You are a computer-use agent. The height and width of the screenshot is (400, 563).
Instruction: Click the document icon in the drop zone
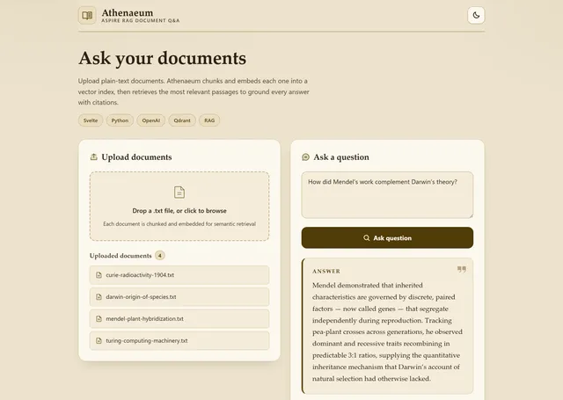coord(179,193)
